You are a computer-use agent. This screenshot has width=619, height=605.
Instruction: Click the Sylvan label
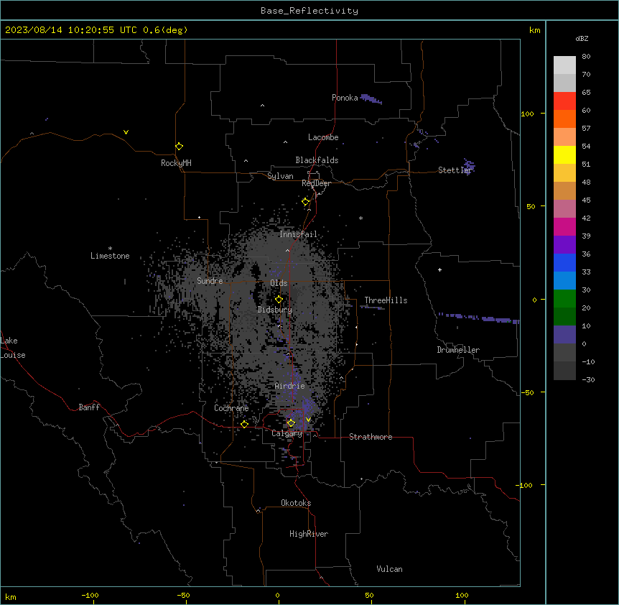280,176
